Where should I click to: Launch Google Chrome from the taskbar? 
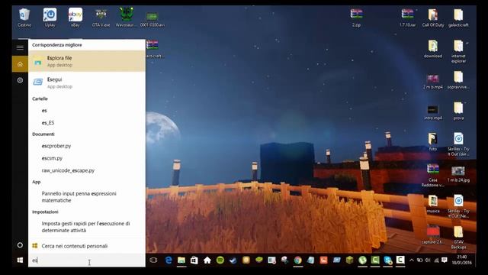(298, 260)
